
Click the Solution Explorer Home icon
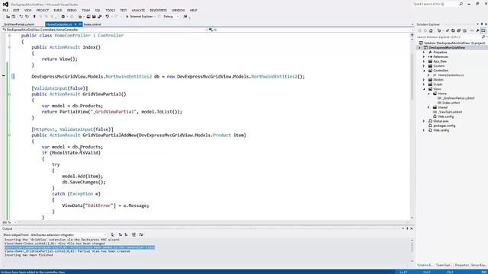click(431, 30)
